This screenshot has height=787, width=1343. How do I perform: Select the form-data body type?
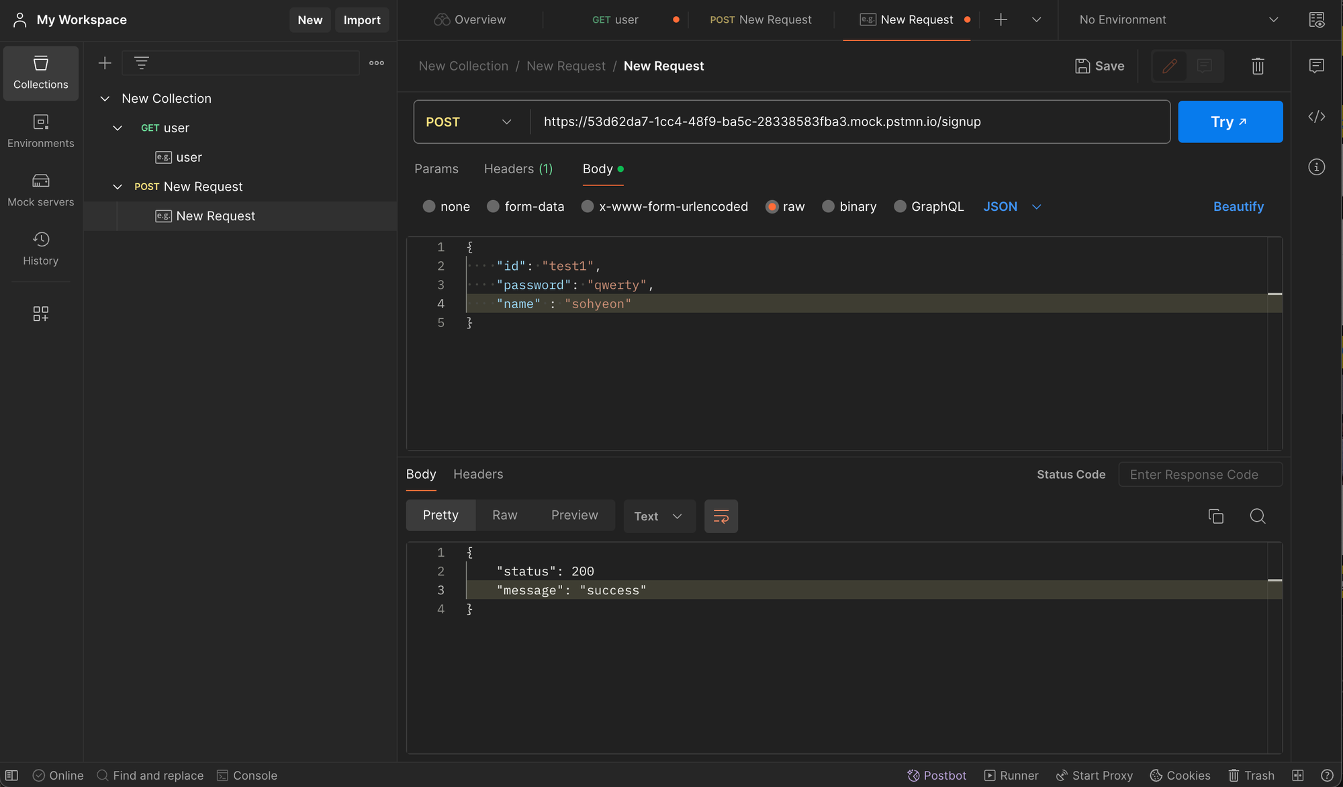click(x=494, y=207)
